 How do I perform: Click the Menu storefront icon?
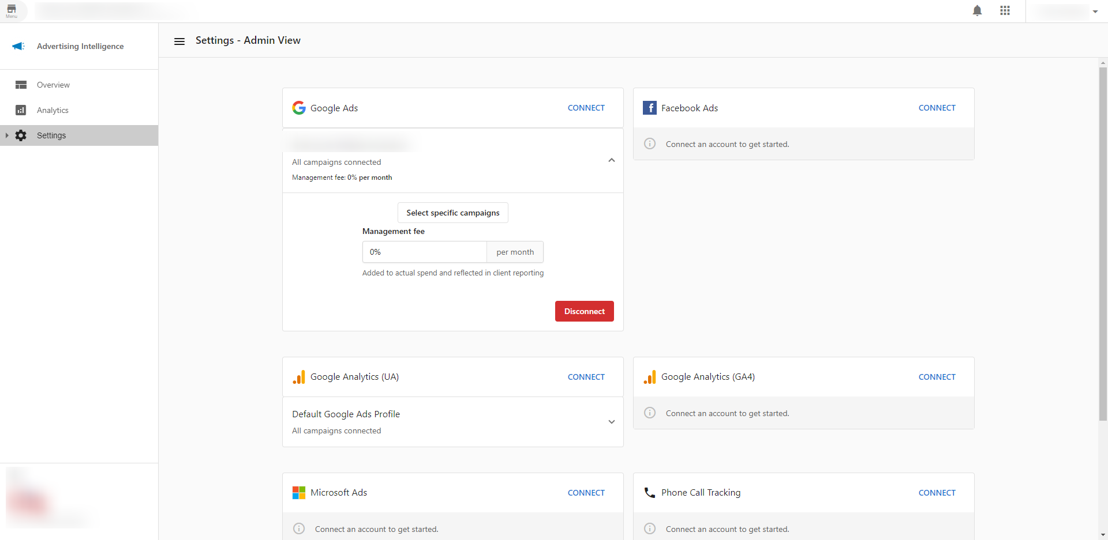point(12,10)
